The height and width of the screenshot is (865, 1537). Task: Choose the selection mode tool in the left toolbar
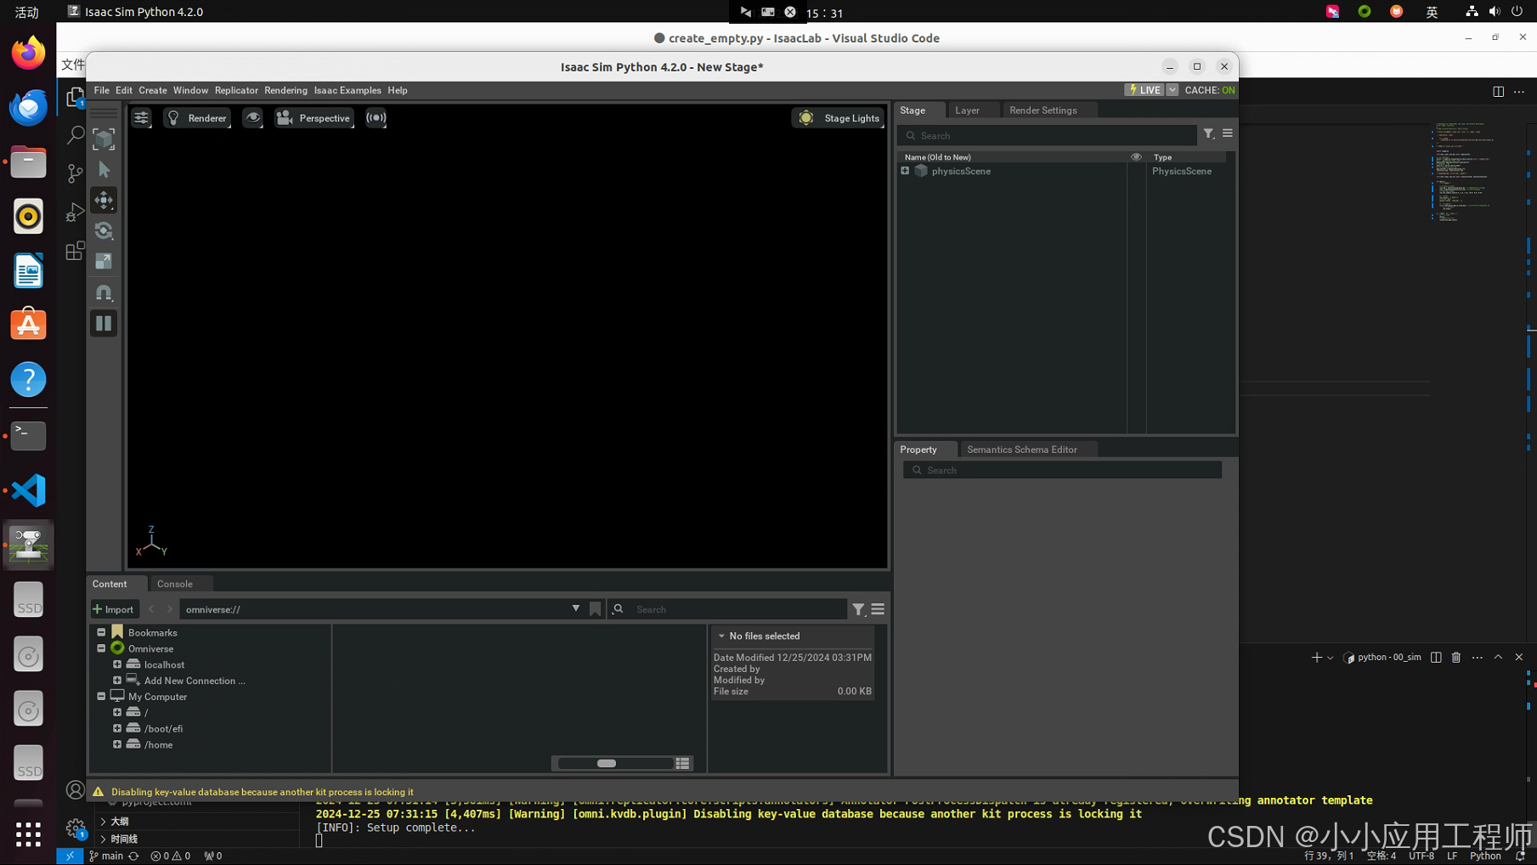[x=104, y=139]
